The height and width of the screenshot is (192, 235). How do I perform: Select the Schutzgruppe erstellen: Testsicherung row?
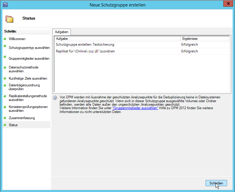click(x=85, y=44)
